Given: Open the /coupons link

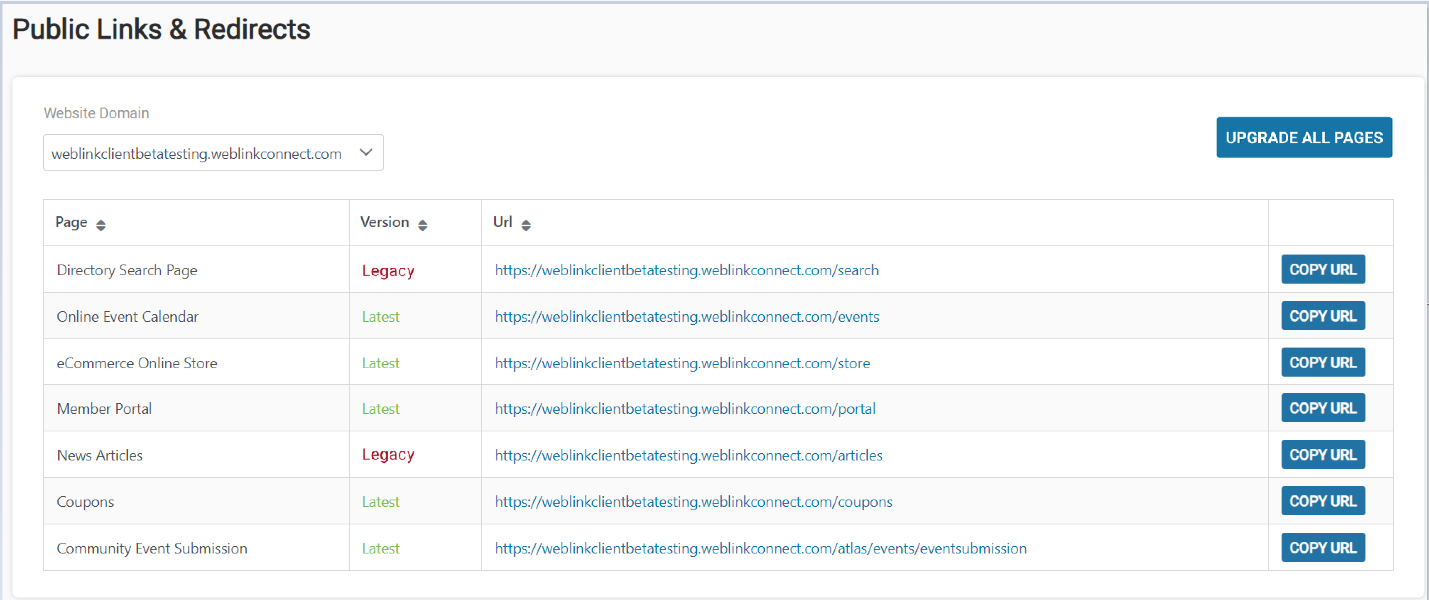Looking at the screenshot, I should (694, 502).
